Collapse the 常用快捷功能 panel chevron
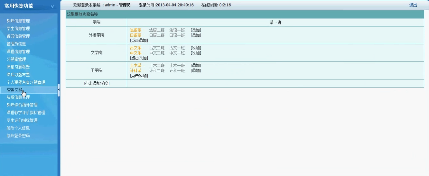Screen dimensions: 429x176 (x=53, y=6)
